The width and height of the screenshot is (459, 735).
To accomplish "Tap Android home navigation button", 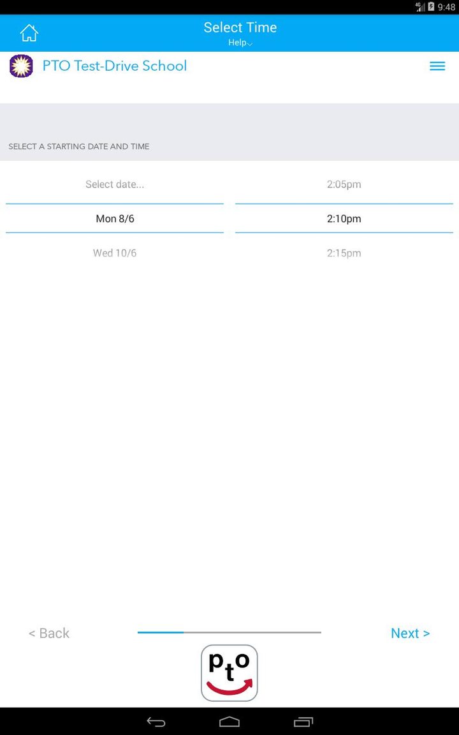I will [x=229, y=722].
